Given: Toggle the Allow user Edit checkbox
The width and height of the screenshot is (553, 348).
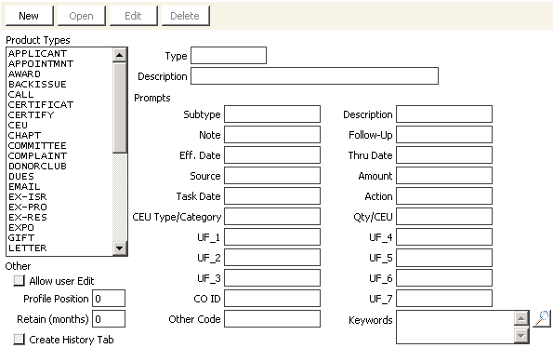Looking at the screenshot, I should [19, 281].
